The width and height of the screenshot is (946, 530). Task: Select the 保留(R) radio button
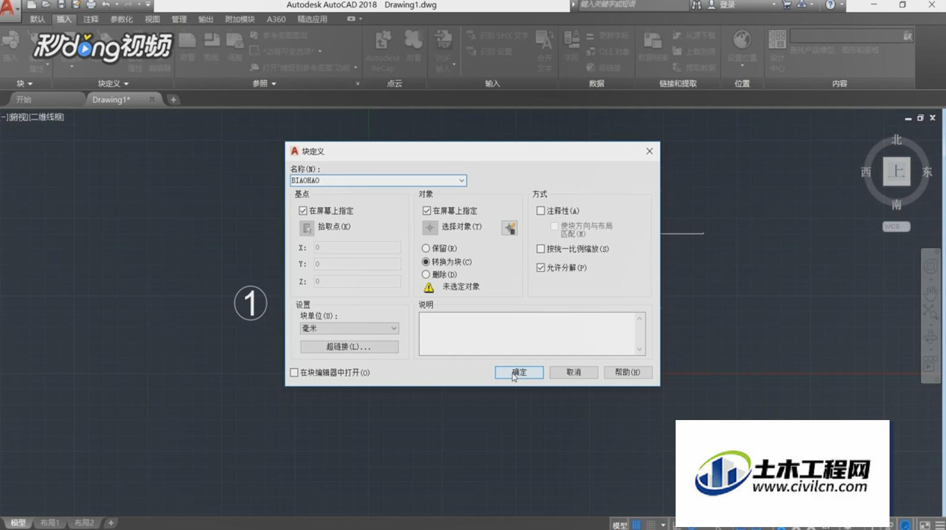click(425, 248)
